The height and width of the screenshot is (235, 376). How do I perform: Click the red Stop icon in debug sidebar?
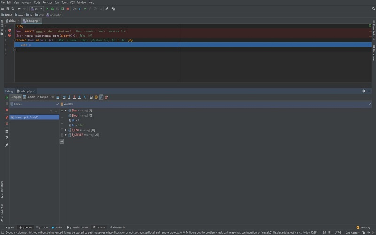(x=7, y=110)
